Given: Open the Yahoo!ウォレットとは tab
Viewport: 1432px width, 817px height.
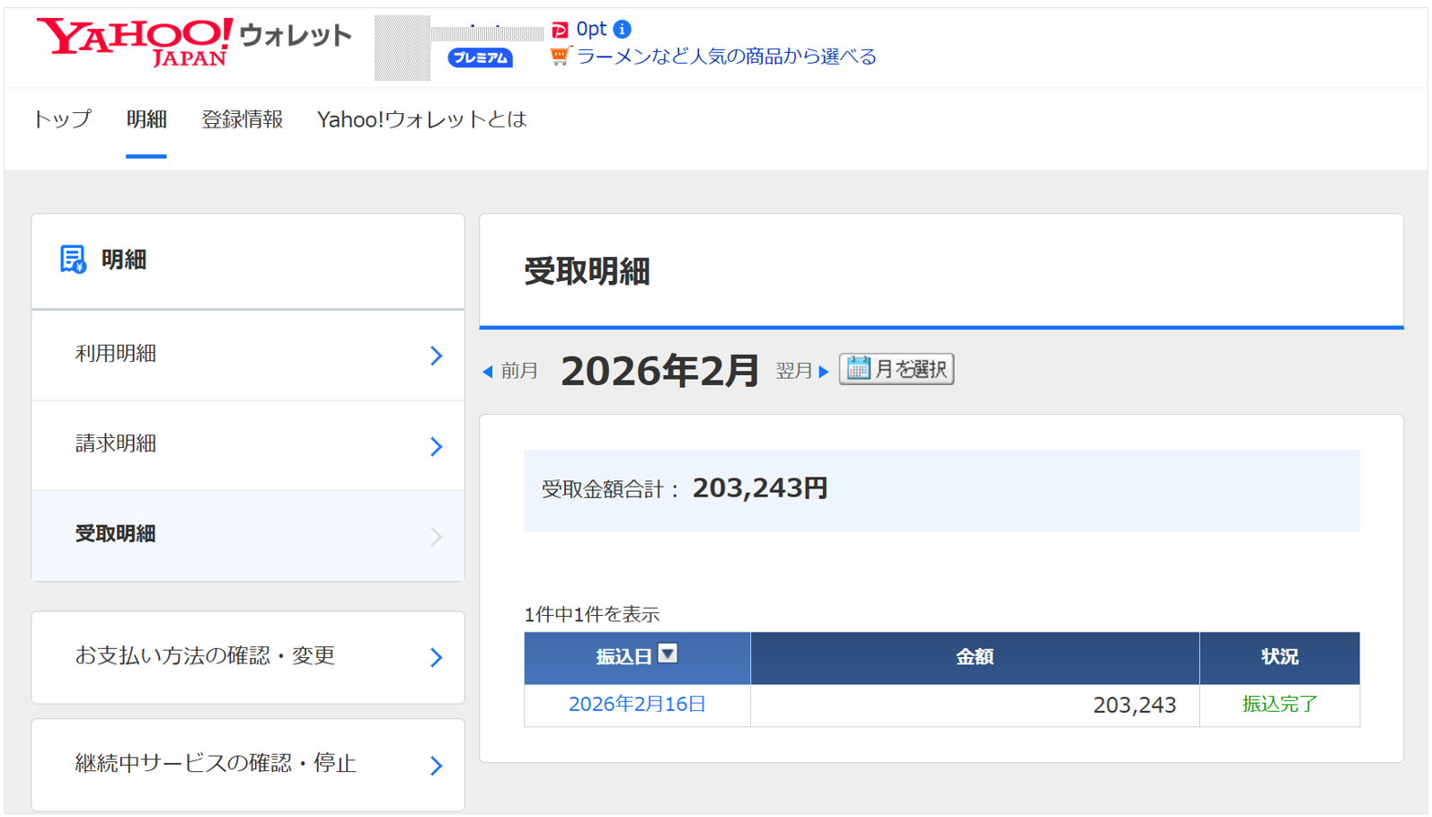Looking at the screenshot, I should pos(421,119).
